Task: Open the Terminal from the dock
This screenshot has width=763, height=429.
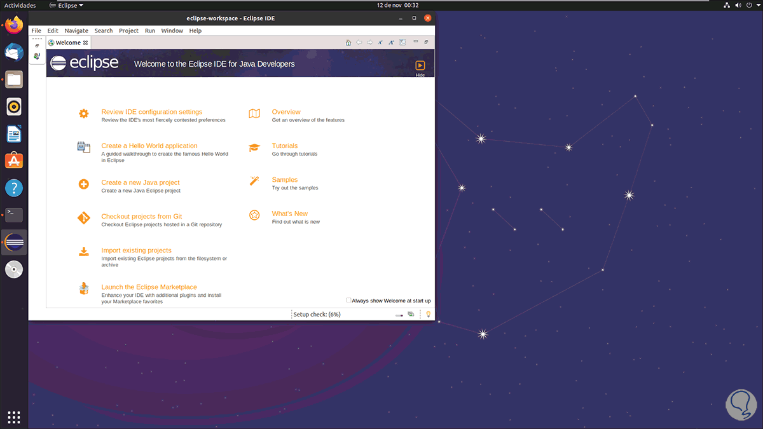Action: point(14,215)
